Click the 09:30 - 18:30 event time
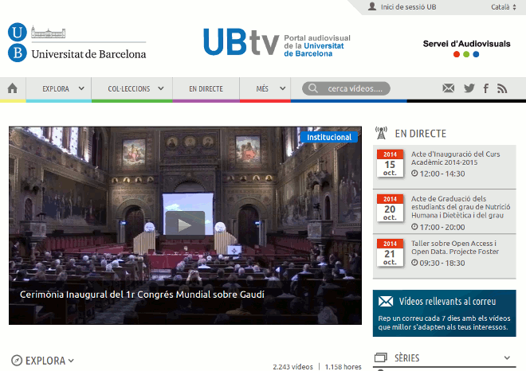 pyautogui.click(x=442, y=263)
